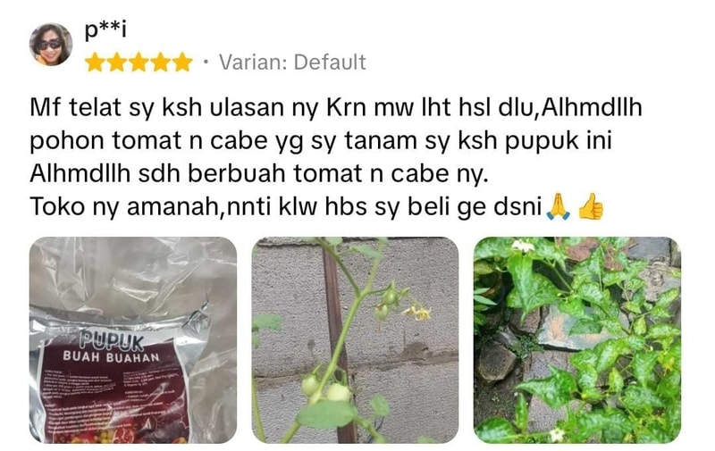Click the second yellow rating star
715x451 pixels.
click(x=116, y=63)
